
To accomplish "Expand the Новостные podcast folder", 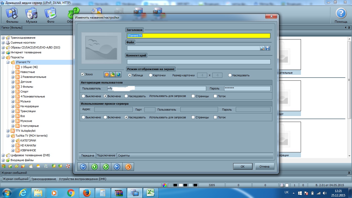I will 13,72.
